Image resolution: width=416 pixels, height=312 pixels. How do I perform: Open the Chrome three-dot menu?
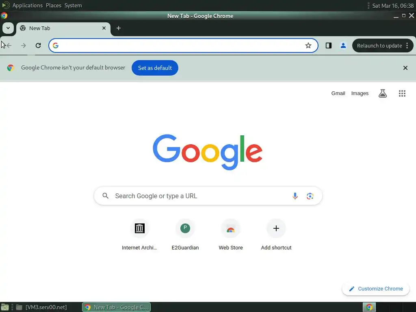tap(407, 45)
